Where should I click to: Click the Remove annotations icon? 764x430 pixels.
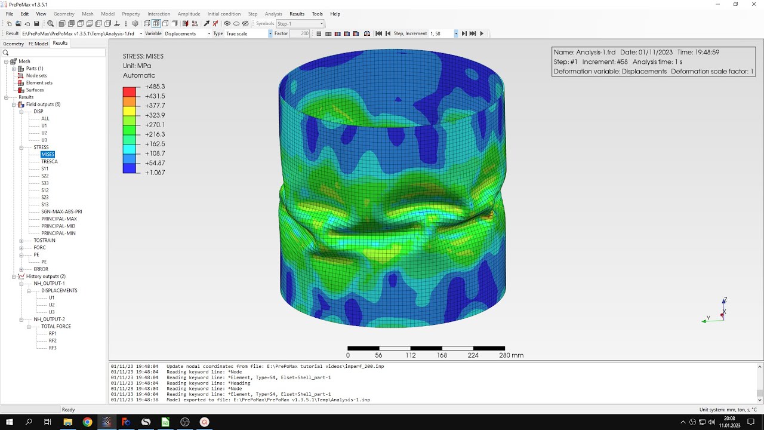click(x=215, y=24)
